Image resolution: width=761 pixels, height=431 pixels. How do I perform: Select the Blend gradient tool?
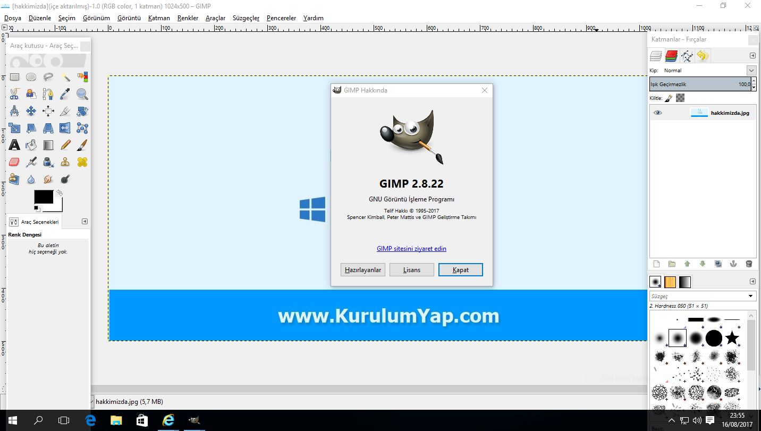click(48, 145)
